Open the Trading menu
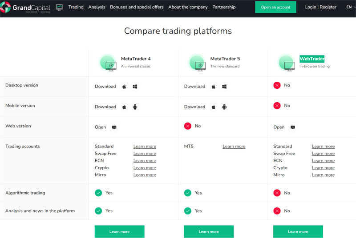 point(76,7)
